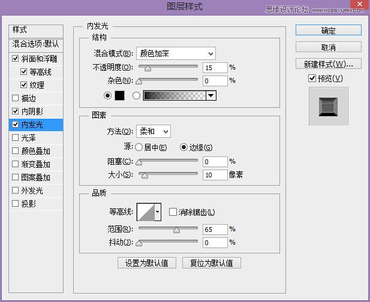Uncheck the 内阴影 checkbox
The image size is (370, 302).
pyautogui.click(x=16, y=111)
